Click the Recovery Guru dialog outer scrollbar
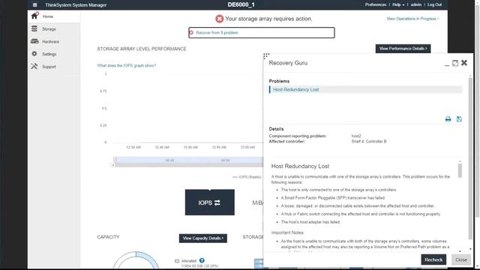Viewport: 480px width, 270px height. (x=470, y=157)
